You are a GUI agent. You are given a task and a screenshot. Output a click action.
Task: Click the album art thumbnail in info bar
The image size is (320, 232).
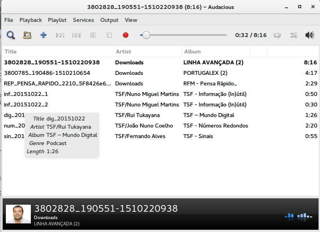(18, 214)
